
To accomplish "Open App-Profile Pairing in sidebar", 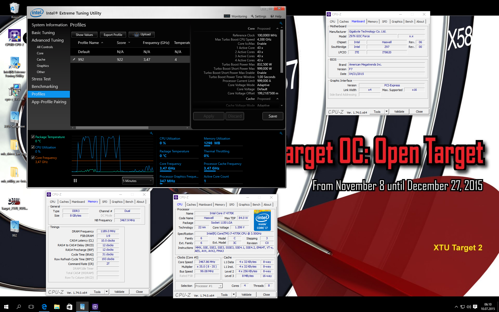I will [x=49, y=102].
